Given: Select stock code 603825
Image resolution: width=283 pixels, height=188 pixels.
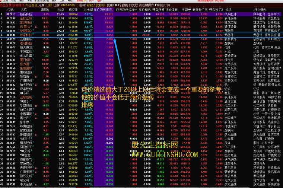Looking at the screenshot, I should pyautogui.click(x=11, y=31).
